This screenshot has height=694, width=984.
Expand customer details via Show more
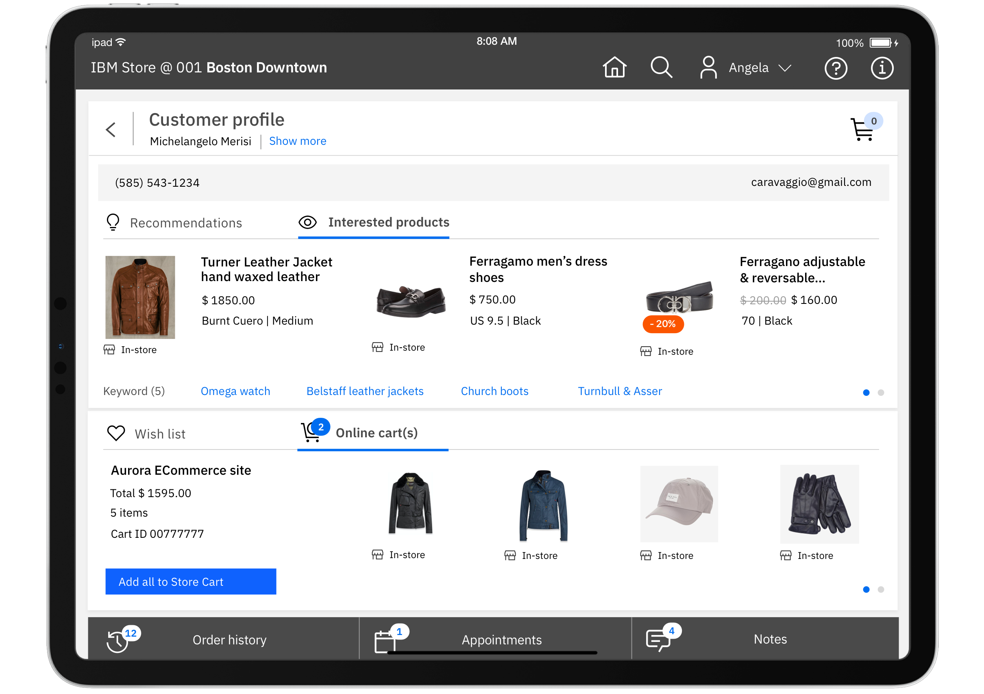click(x=297, y=141)
